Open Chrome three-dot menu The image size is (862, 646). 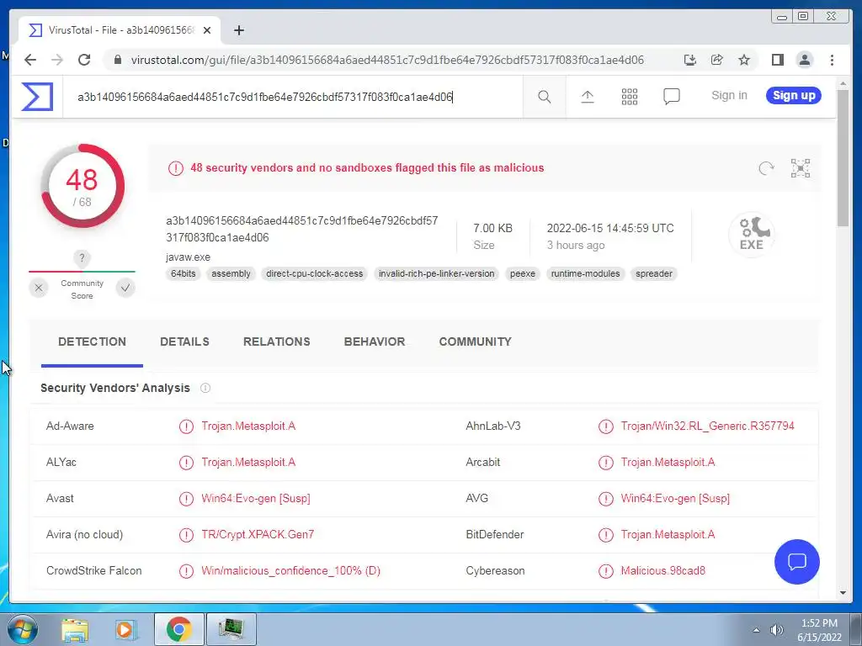[x=832, y=60]
